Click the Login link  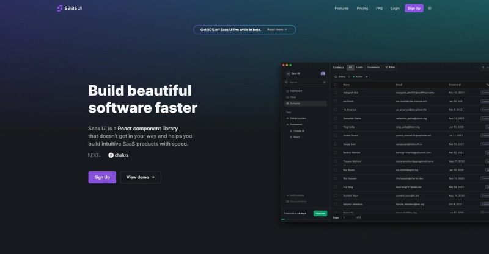coord(395,9)
